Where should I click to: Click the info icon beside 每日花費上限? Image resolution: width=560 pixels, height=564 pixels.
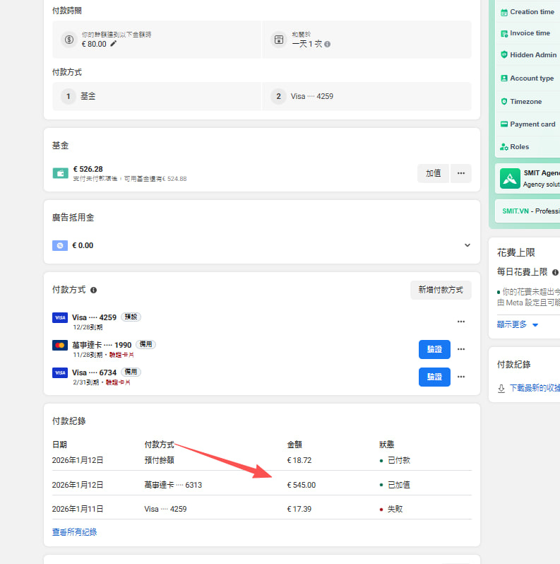pyautogui.click(x=556, y=272)
